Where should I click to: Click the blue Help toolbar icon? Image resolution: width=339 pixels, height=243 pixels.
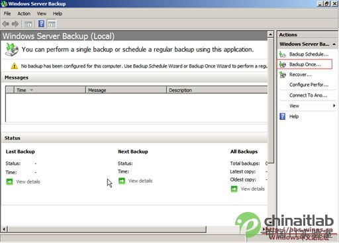point(41,24)
